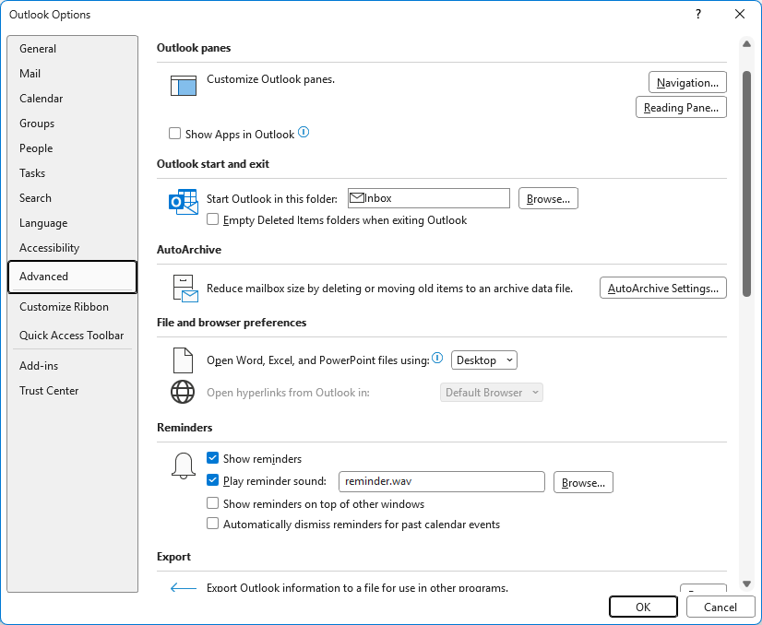Viewport: 762px width, 625px height.
Task: Click the reminder.wav sound file field
Action: click(x=441, y=481)
